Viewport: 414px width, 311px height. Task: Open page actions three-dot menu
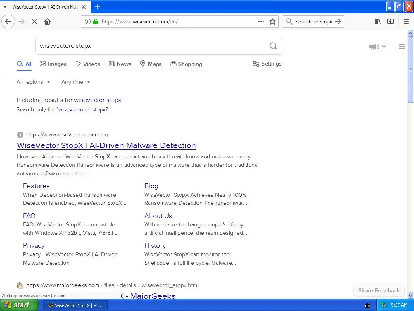[261, 21]
